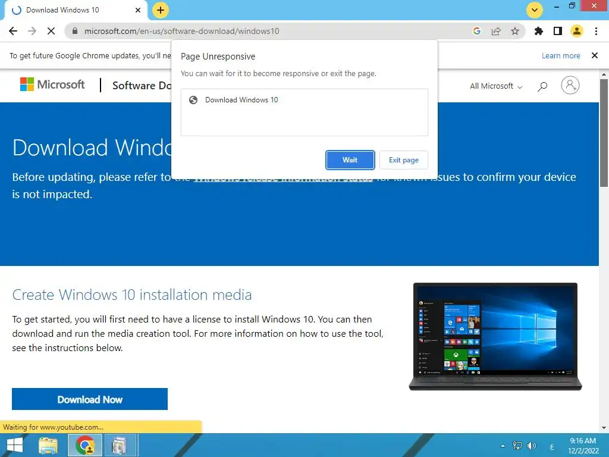Click the input language tray indicator
The image size is (609, 457).
552,447
